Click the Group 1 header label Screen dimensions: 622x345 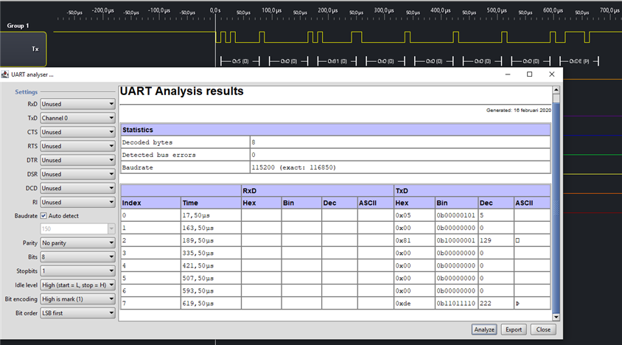tap(18, 26)
